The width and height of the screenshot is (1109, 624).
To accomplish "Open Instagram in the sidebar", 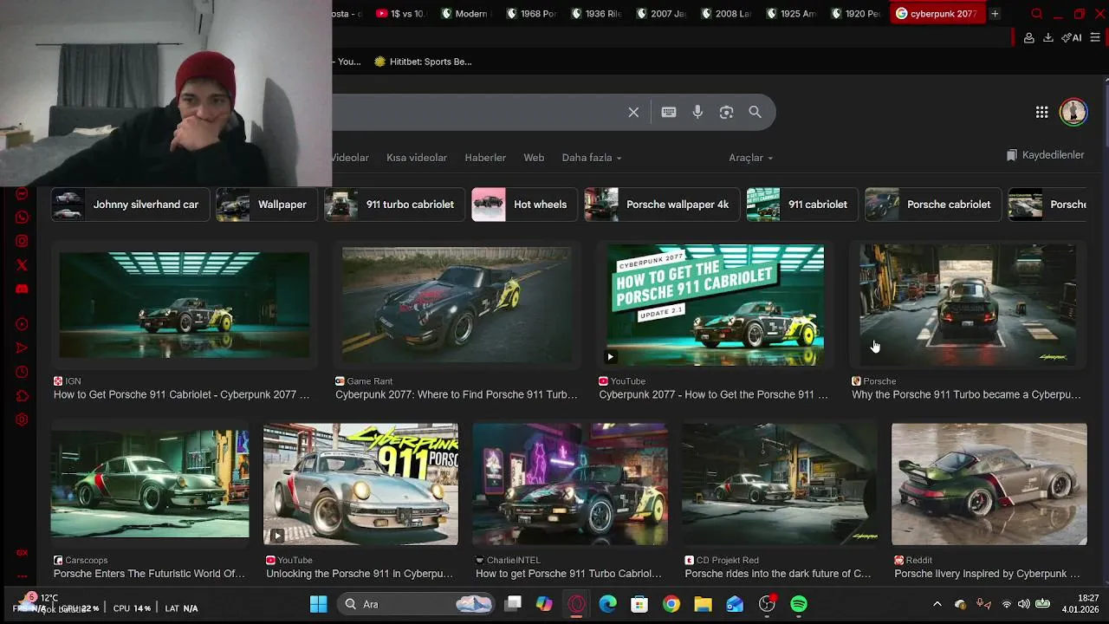I will pyautogui.click(x=22, y=241).
